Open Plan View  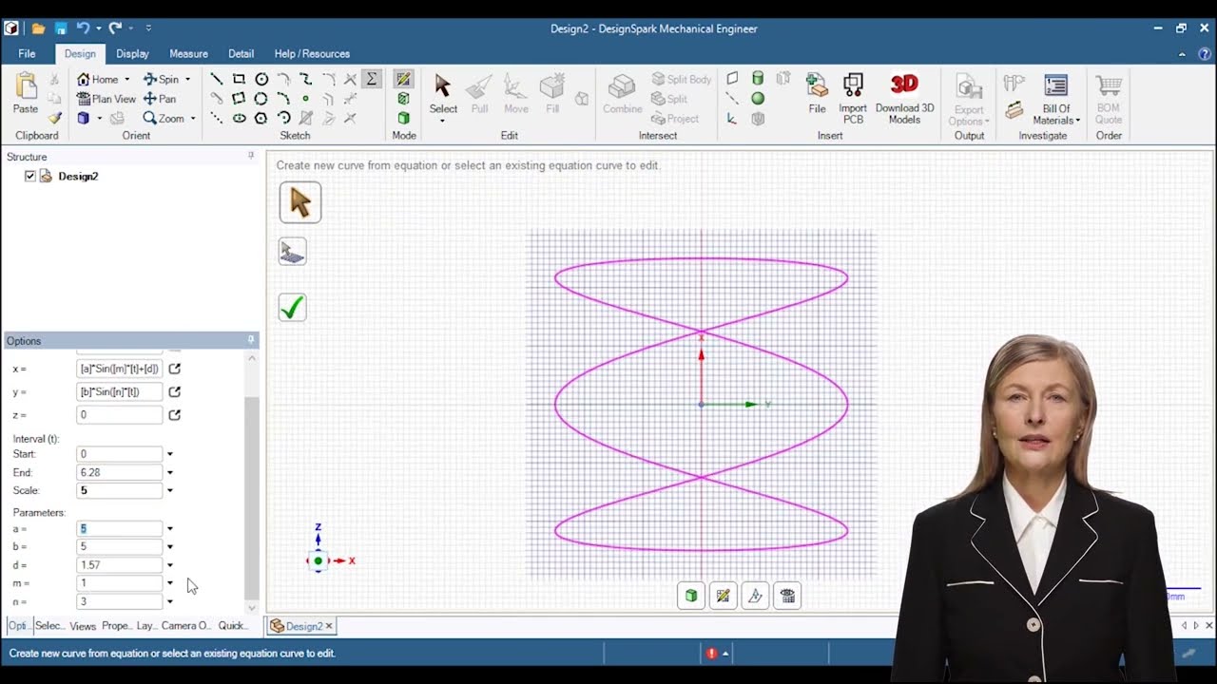pos(106,99)
